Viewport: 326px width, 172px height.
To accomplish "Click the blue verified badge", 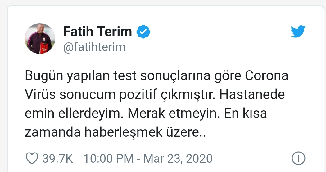I will [x=144, y=32].
